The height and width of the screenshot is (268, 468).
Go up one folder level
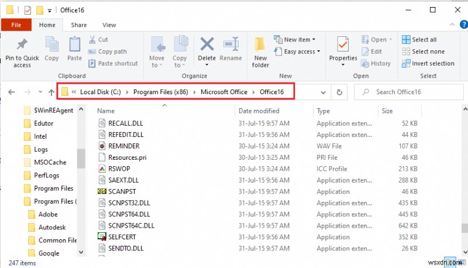click(x=51, y=92)
